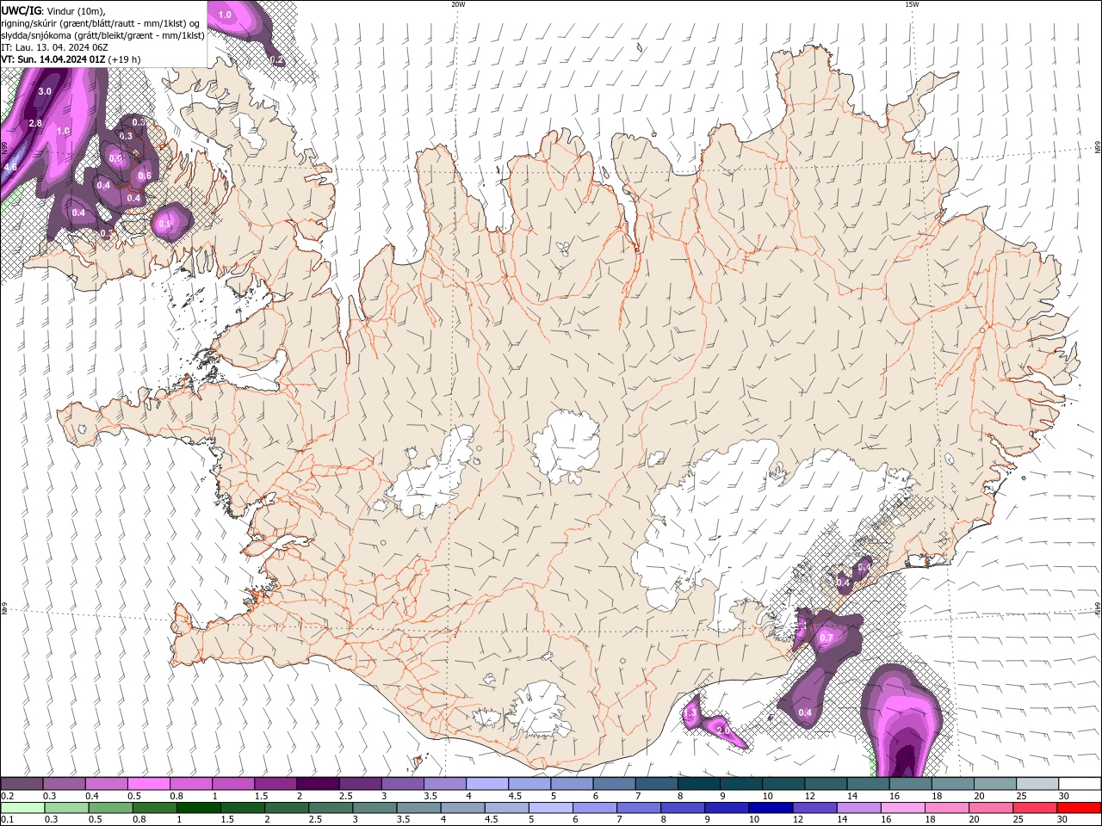Click the 15W longitude label
This screenshot has height=826, width=1102.
[x=912, y=4]
